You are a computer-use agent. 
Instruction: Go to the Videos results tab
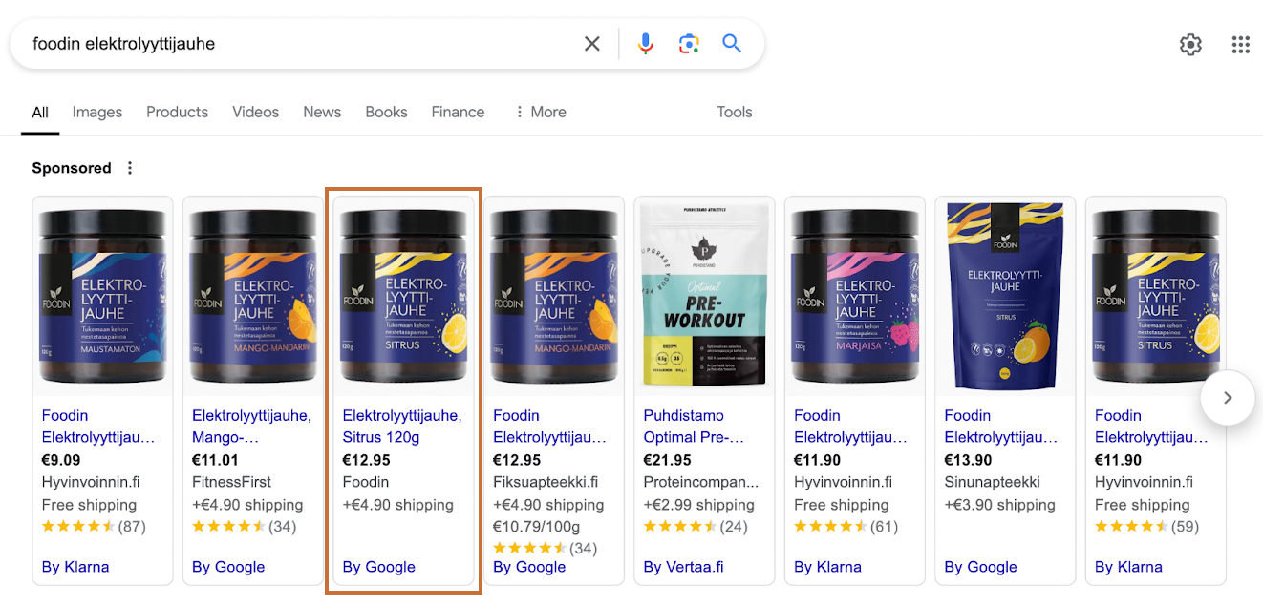pyautogui.click(x=255, y=112)
